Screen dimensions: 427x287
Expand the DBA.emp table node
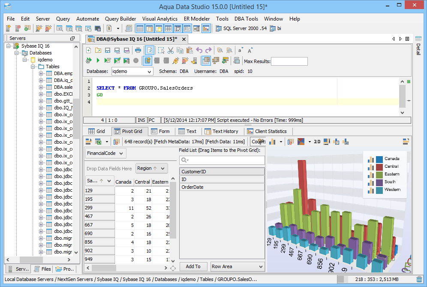tap(41, 73)
